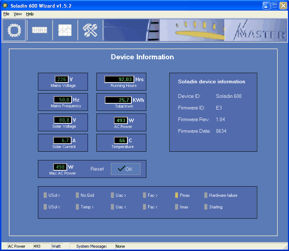Click the Device ID value Soladin 600

click(229, 96)
